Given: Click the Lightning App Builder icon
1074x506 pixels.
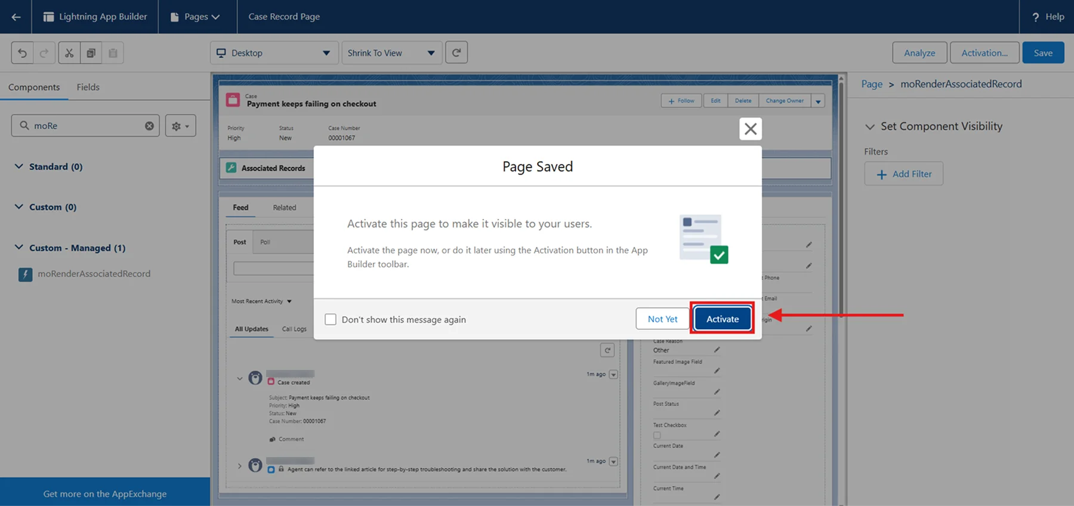Looking at the screenshot, I should click(48, 17).
